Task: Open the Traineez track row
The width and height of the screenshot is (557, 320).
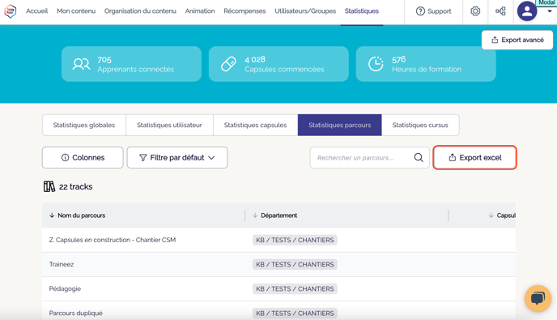Action: click(278, 265)
